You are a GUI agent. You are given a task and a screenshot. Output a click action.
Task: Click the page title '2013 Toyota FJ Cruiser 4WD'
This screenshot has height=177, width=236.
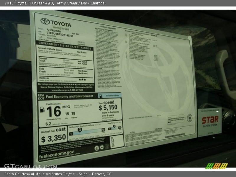tap(29, 3)
